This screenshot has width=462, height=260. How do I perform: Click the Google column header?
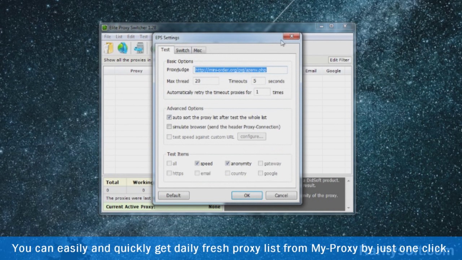coord(334,71)
